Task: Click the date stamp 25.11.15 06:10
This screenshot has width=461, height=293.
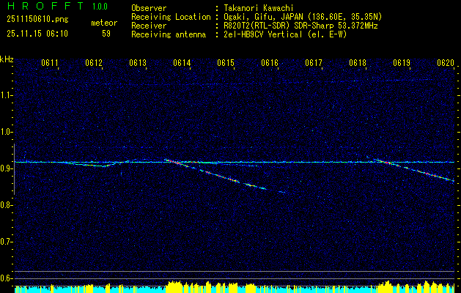Action: pyautogui.click(x=37, y=34)
